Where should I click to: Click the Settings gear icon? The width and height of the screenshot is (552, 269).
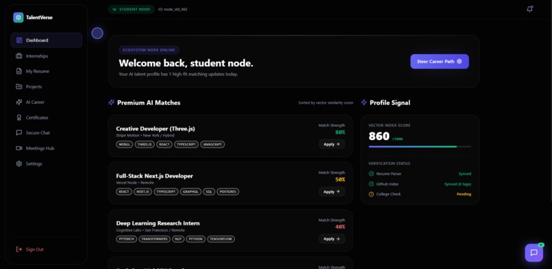(19, 164)
